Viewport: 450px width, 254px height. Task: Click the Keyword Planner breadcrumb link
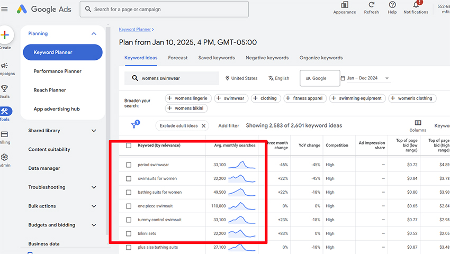tap(134, 29)
